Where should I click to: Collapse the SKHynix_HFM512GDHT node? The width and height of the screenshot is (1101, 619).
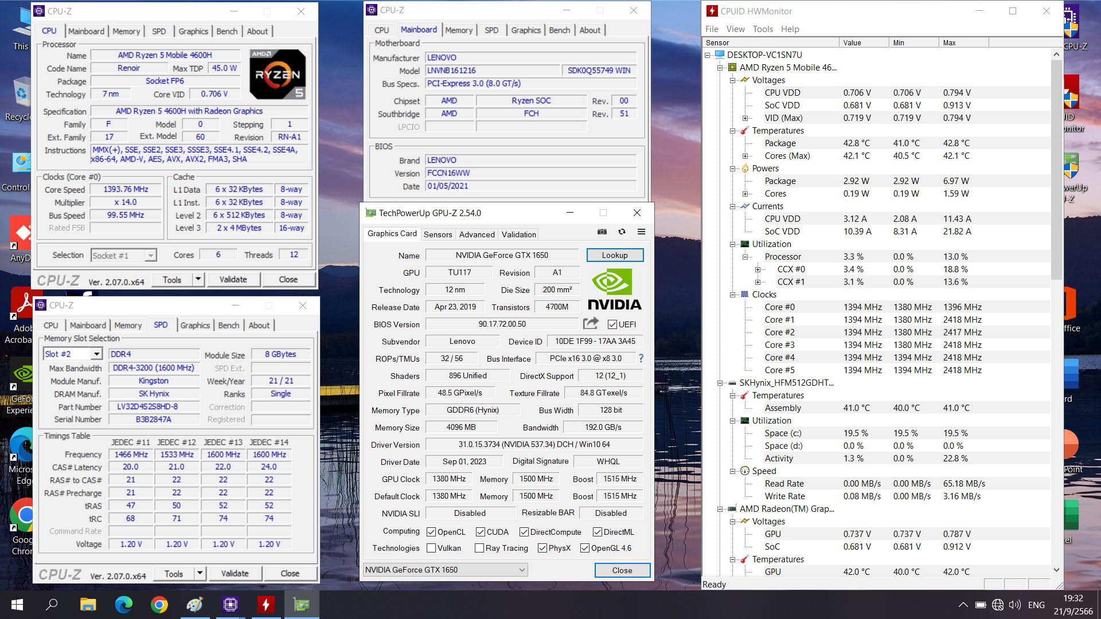click(x=720, y=383)
